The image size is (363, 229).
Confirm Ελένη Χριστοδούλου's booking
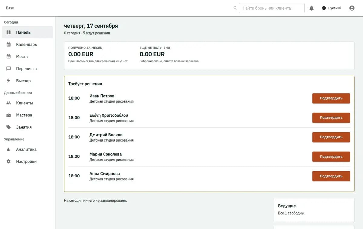tap(331, 118)
